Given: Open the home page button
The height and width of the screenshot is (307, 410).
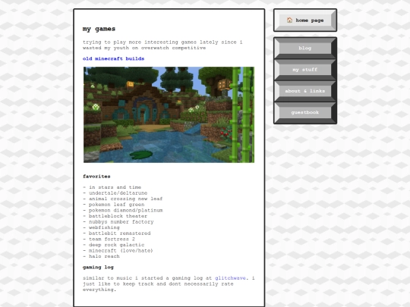Looking at the screenshot, I should [x=305, y=20].
